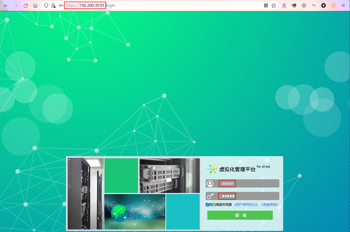Click the globe network image tile
The image size is (350, 232).
tap(135, 212)
